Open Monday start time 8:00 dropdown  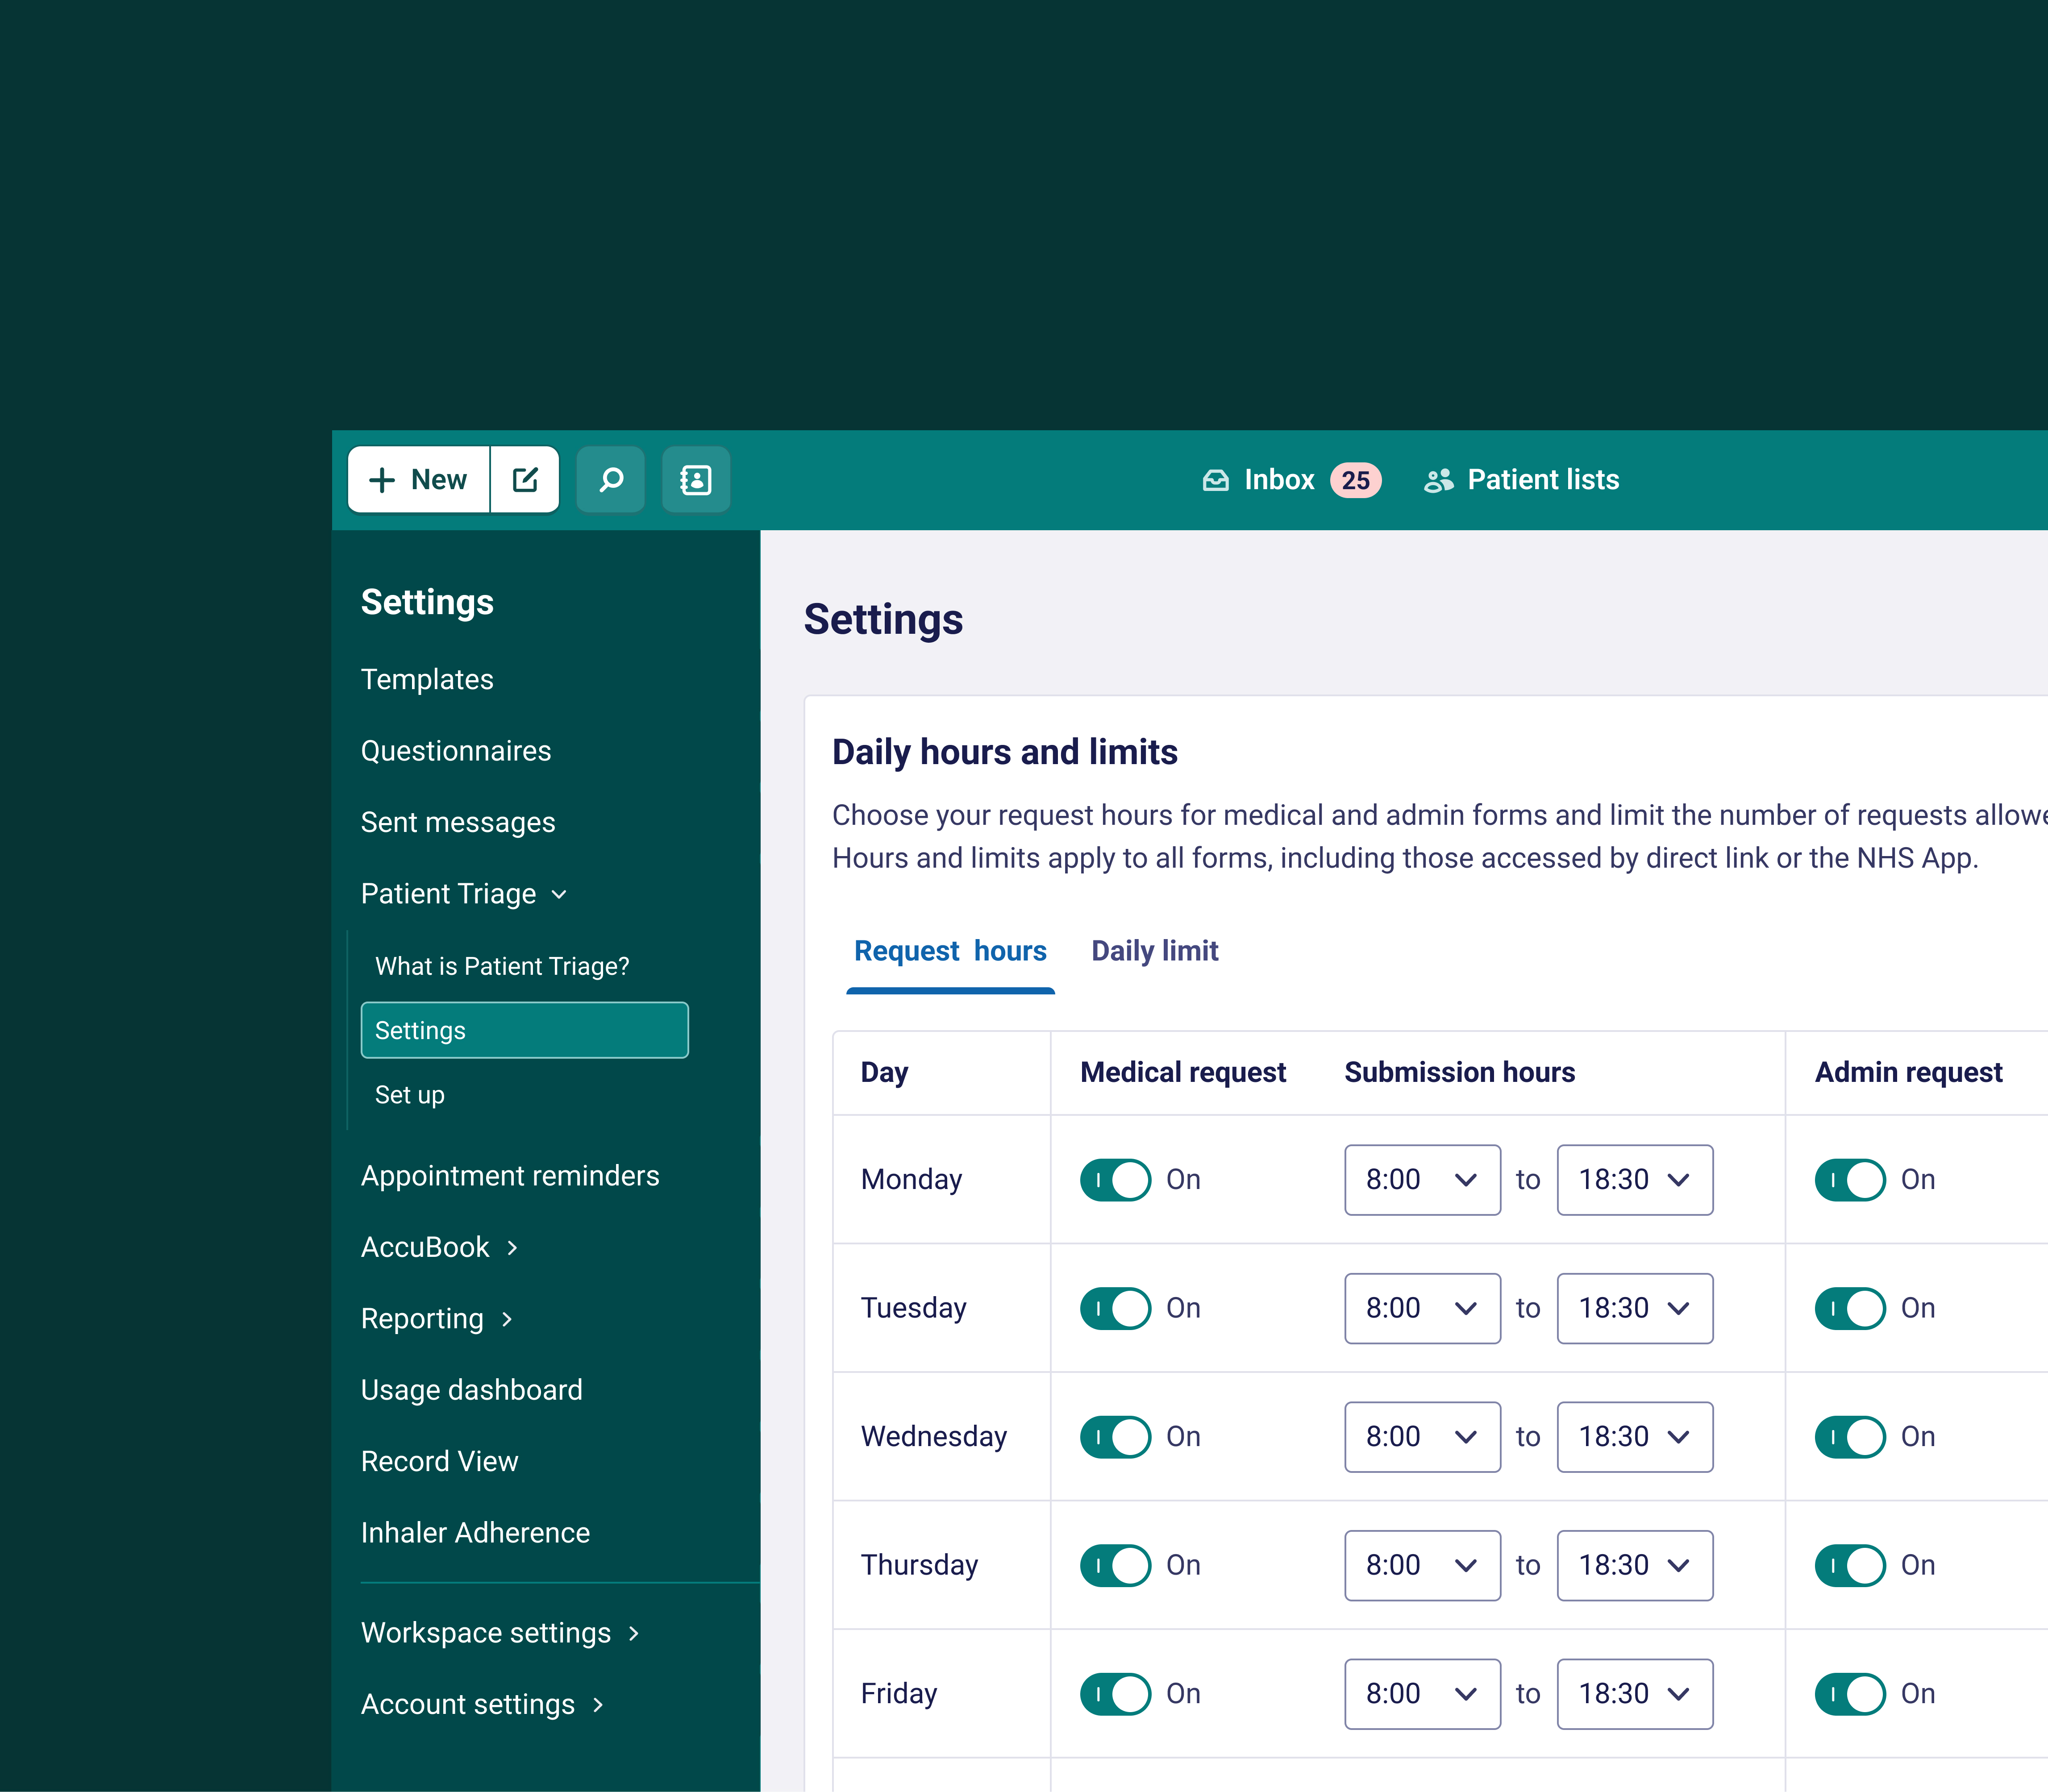(x=1422, y=1180)
